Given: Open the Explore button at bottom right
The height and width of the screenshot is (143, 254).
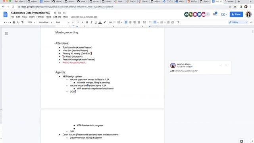Looking at the screenshot, I should tap(242, 141).
